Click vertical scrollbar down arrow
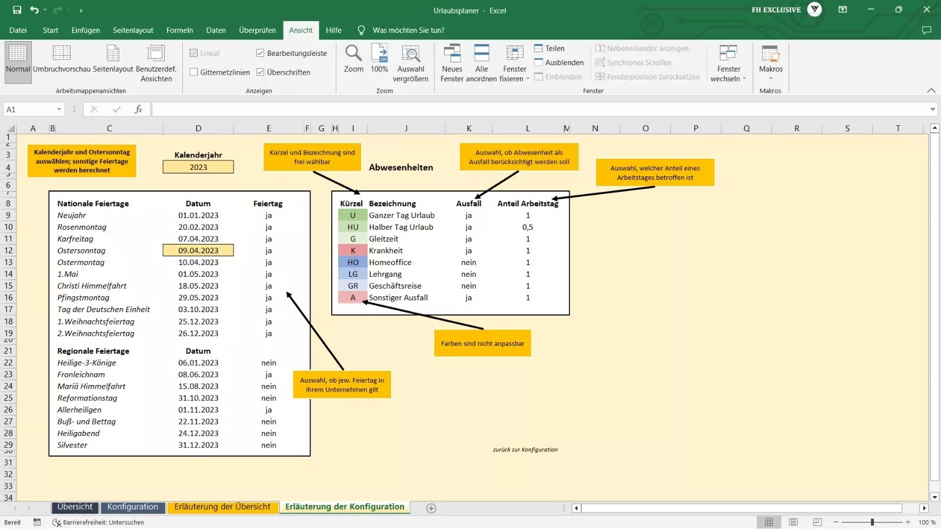Screen dimensions: 941x529 [935, 497]
